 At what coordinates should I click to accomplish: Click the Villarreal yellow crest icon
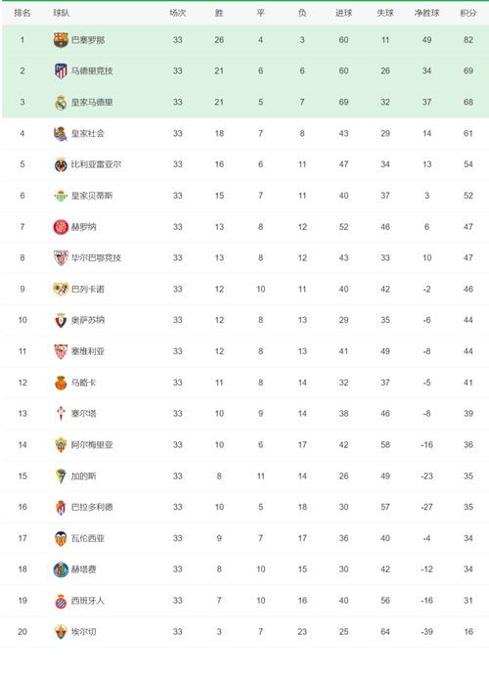pos(61,164)
